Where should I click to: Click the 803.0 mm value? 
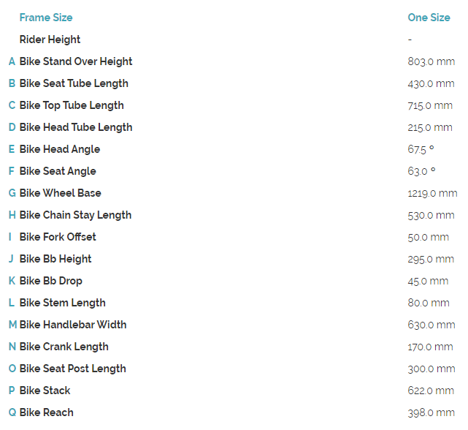431,62
